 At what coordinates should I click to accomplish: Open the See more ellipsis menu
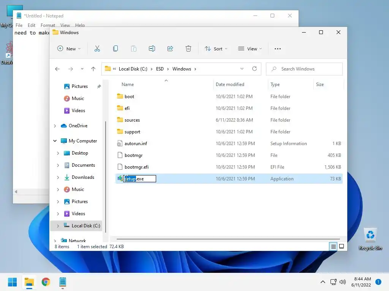coord(278,49)
